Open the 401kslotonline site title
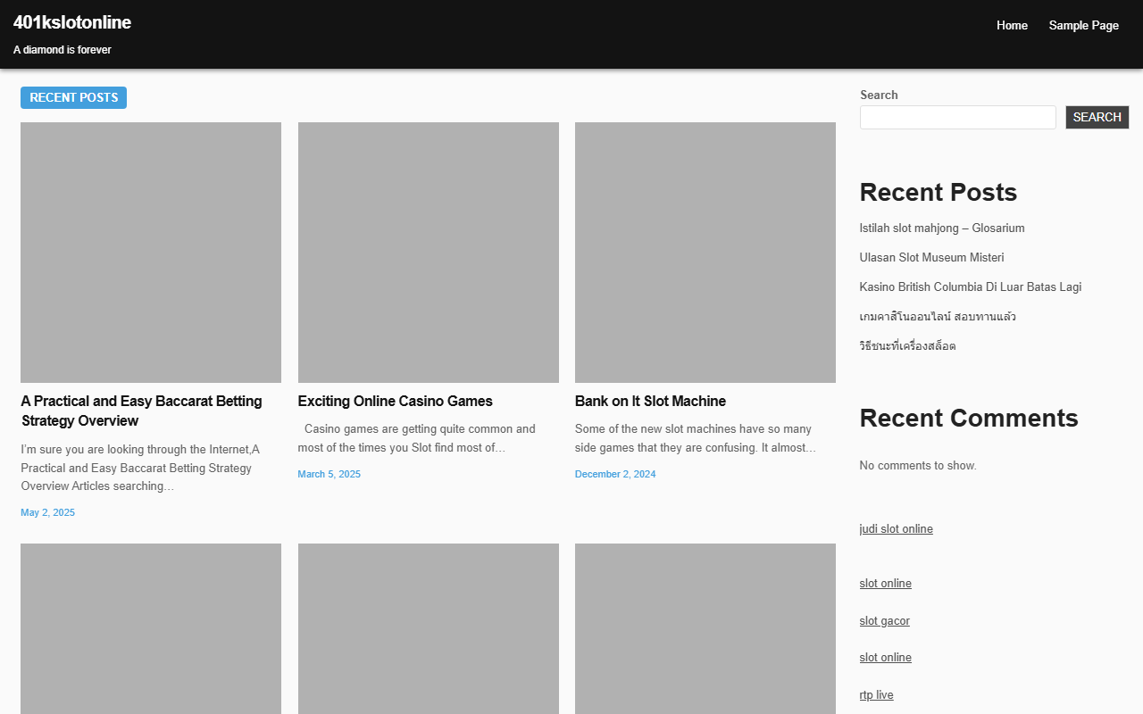1143x714 pixels. coord(72,22)
